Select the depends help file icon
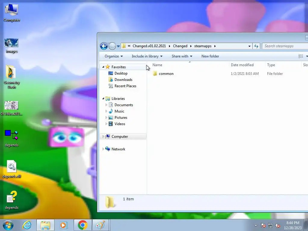 tap(12, 200)
